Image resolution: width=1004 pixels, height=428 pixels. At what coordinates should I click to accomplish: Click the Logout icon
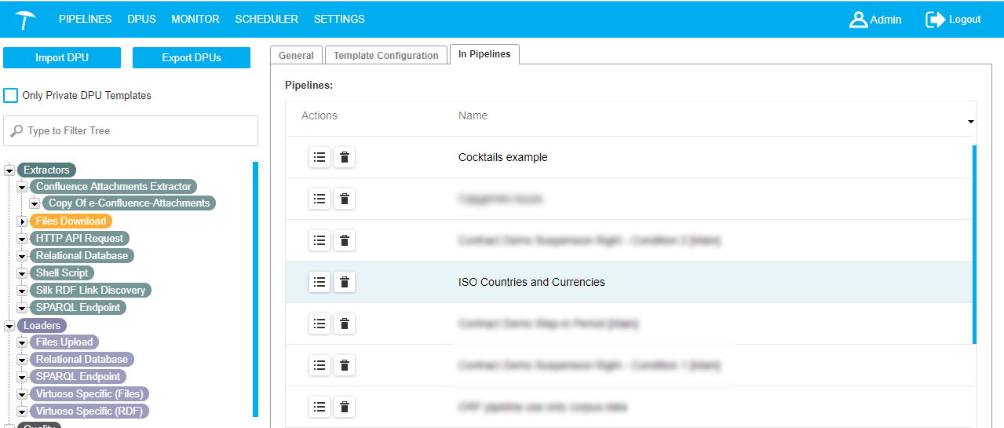(935, 20)
